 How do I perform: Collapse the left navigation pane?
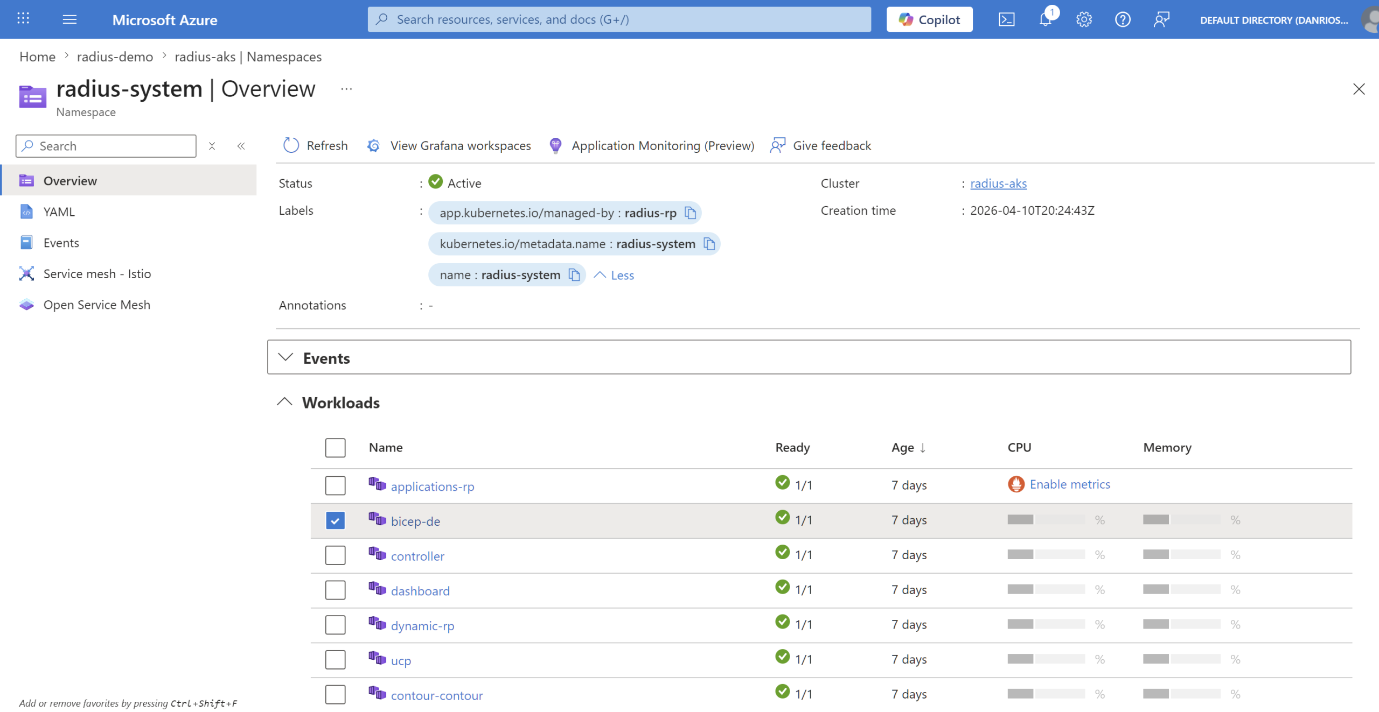click(241, 146)
